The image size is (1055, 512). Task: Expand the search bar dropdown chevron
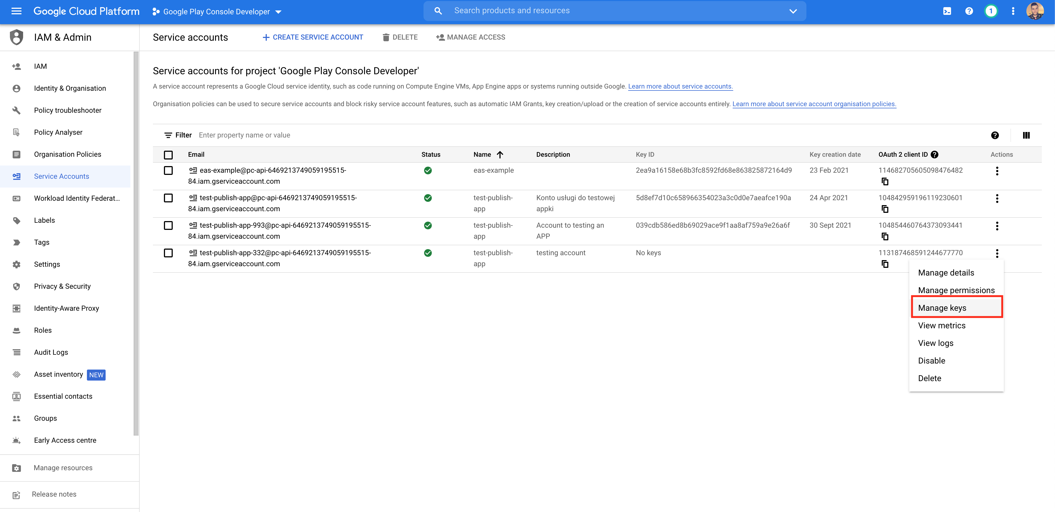(793, 11)
